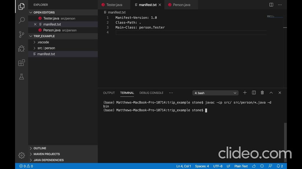This screenshot has height=169, width=302.
Task: Open Source Control view icon
Action: tap(22, 34)
